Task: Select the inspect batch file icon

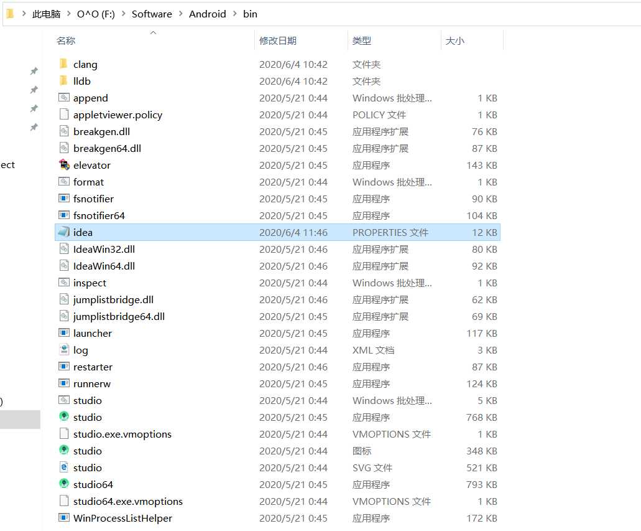Action: click(x=64, y=282)
